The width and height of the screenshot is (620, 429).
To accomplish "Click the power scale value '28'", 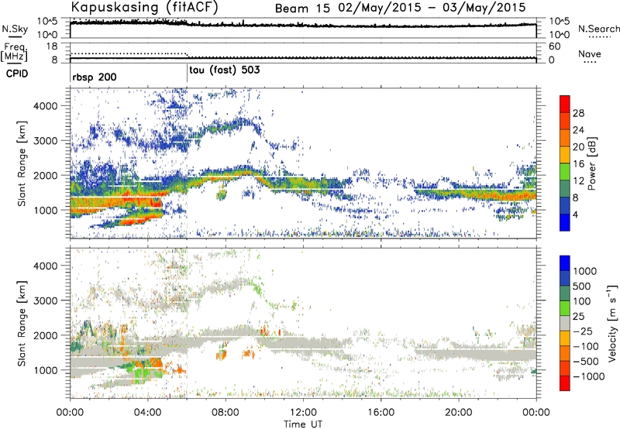I will click(578, 113).
